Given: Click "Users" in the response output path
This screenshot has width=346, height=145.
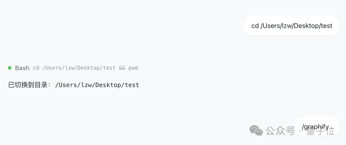Looking at the screenshot, I should pos(68,85).
